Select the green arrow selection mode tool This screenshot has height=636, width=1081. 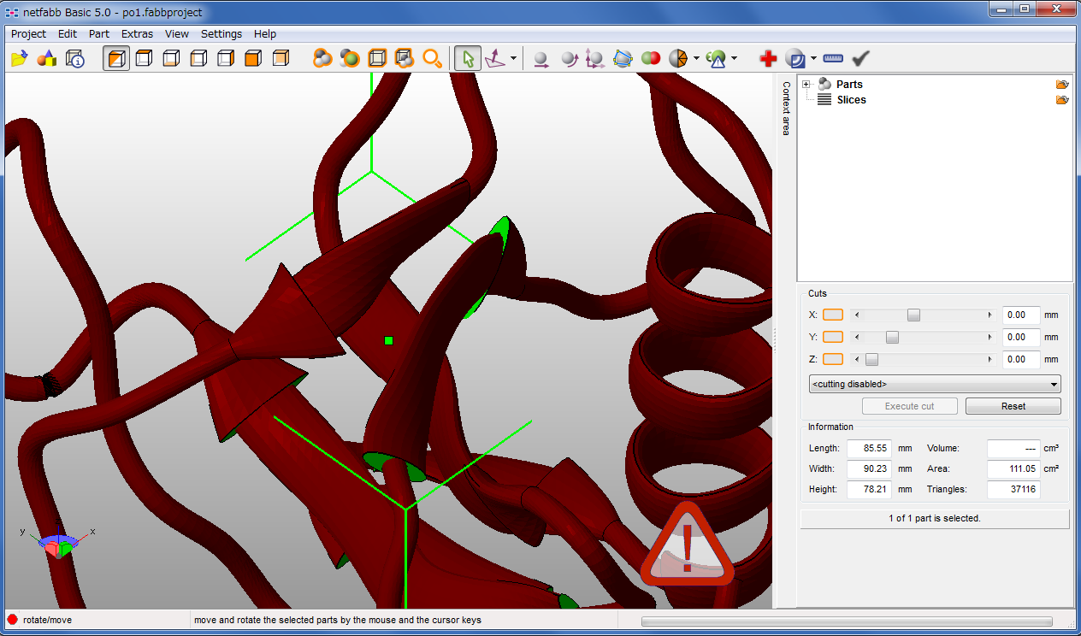(467, 58)
